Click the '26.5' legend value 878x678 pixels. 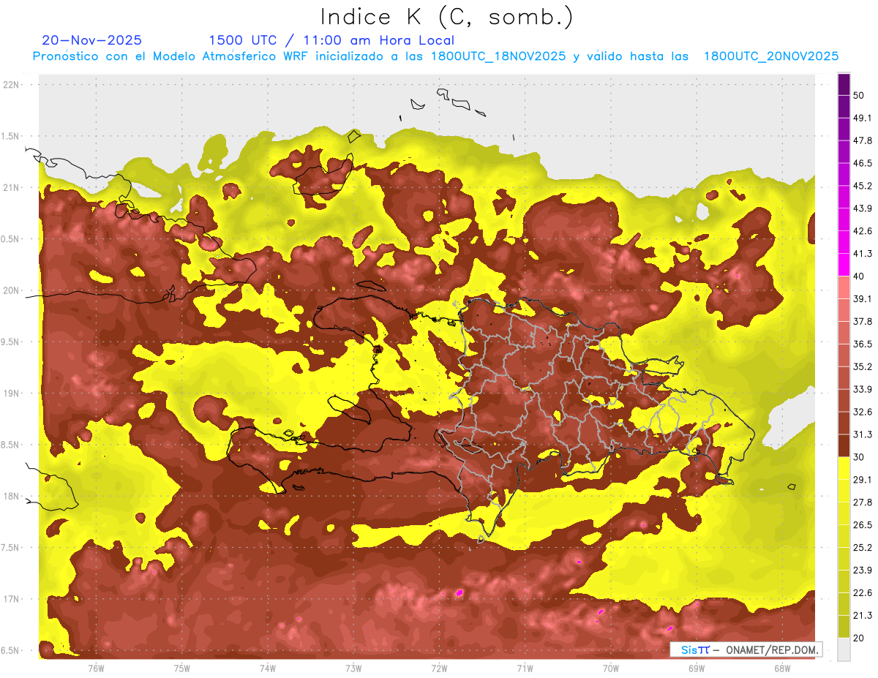coord(863,525)
